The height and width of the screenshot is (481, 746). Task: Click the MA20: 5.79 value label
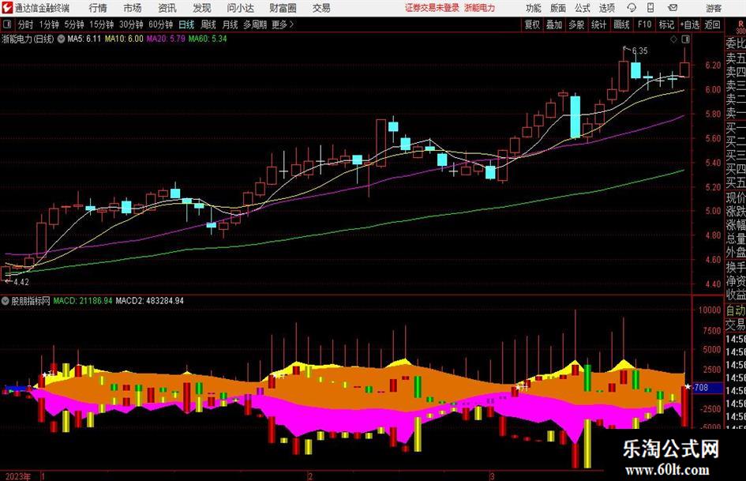click(166, 39)
